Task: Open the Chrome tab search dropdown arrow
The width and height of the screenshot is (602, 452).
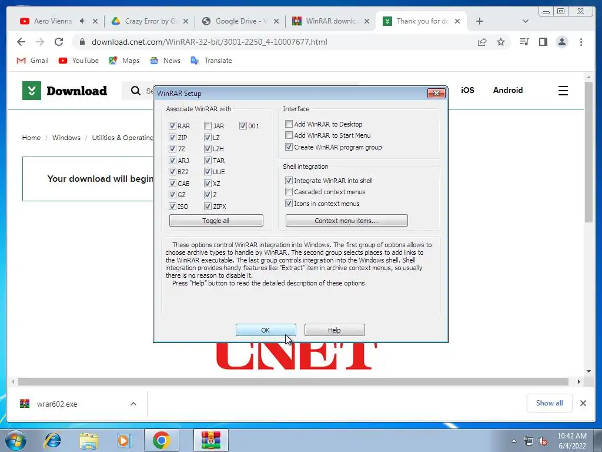Action: tap(526, 21)
